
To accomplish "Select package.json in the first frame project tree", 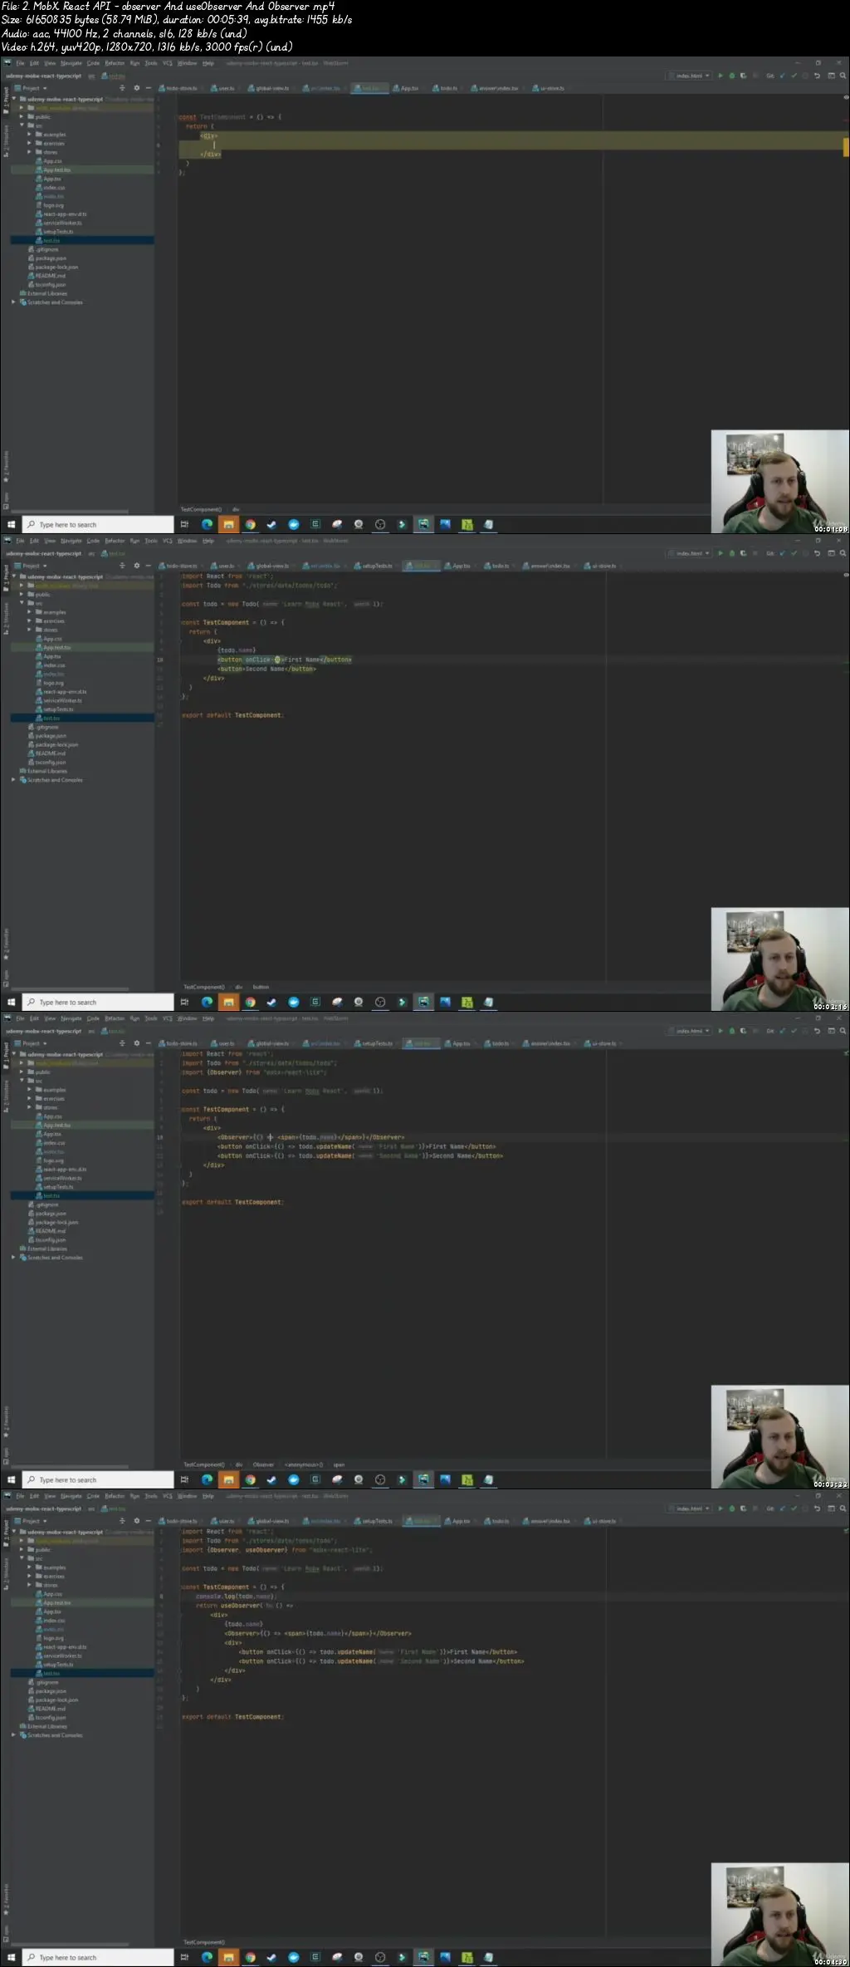I will pos(51,258).
